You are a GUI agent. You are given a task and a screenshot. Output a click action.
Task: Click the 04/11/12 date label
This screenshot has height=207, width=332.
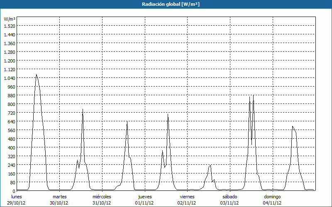[x=272, y=203]
